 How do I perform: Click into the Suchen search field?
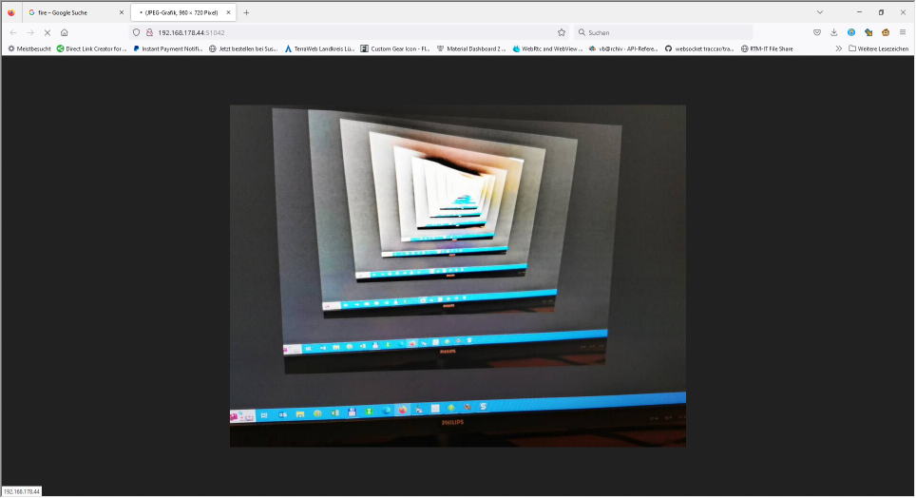pos(665,32)
